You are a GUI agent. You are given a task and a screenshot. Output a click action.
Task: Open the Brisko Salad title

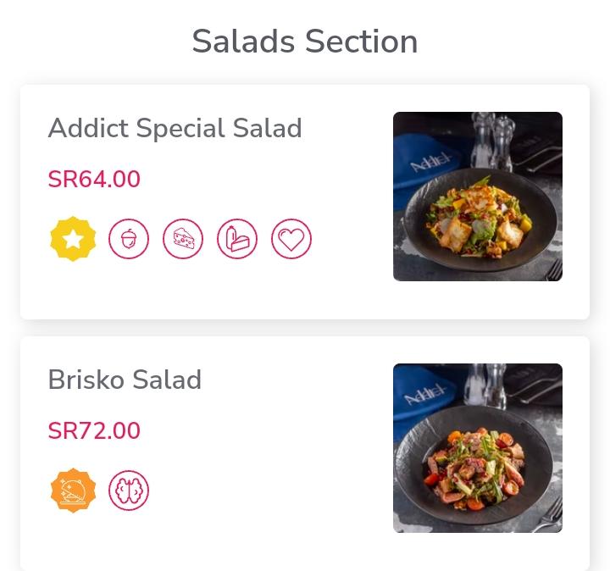click(125, 380)
